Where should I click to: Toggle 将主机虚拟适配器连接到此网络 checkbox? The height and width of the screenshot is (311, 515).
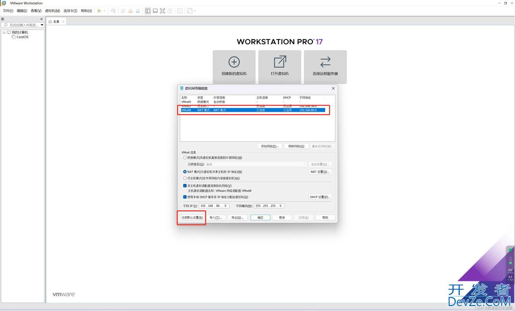[185, 186]
